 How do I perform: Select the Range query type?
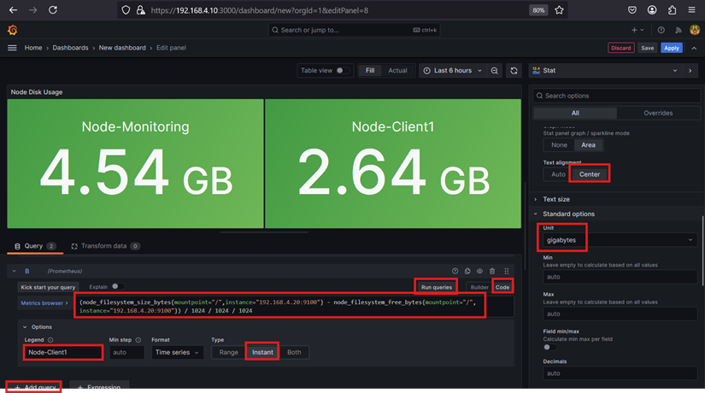(228, 352)
